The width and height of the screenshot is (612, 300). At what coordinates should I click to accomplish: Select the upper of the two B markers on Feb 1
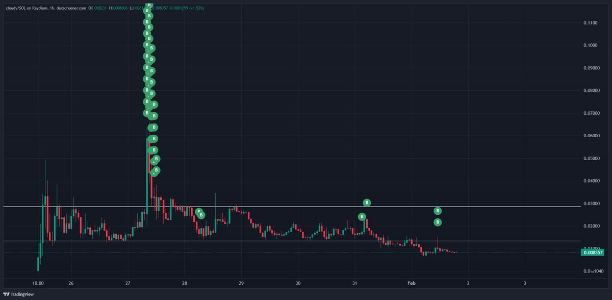coord(438,211)
